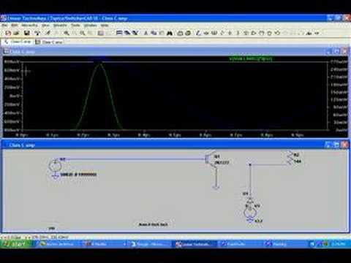Open the Window menu
351x263 pixels.
(x=91, y=25)
